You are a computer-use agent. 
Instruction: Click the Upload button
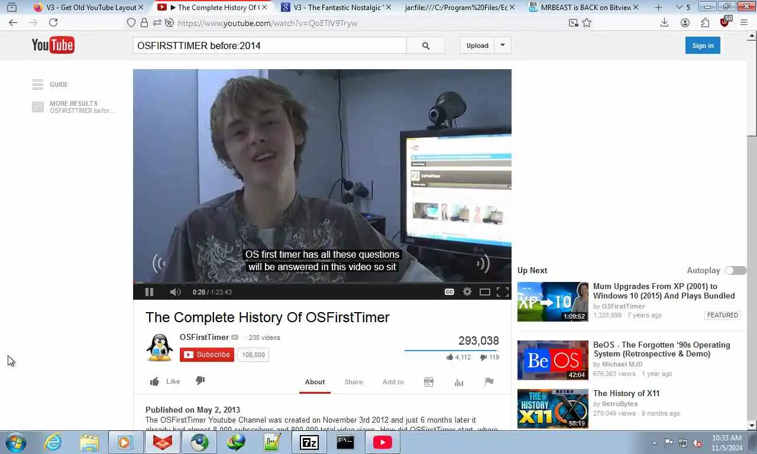pyautogui.click(x=477, y=46)
